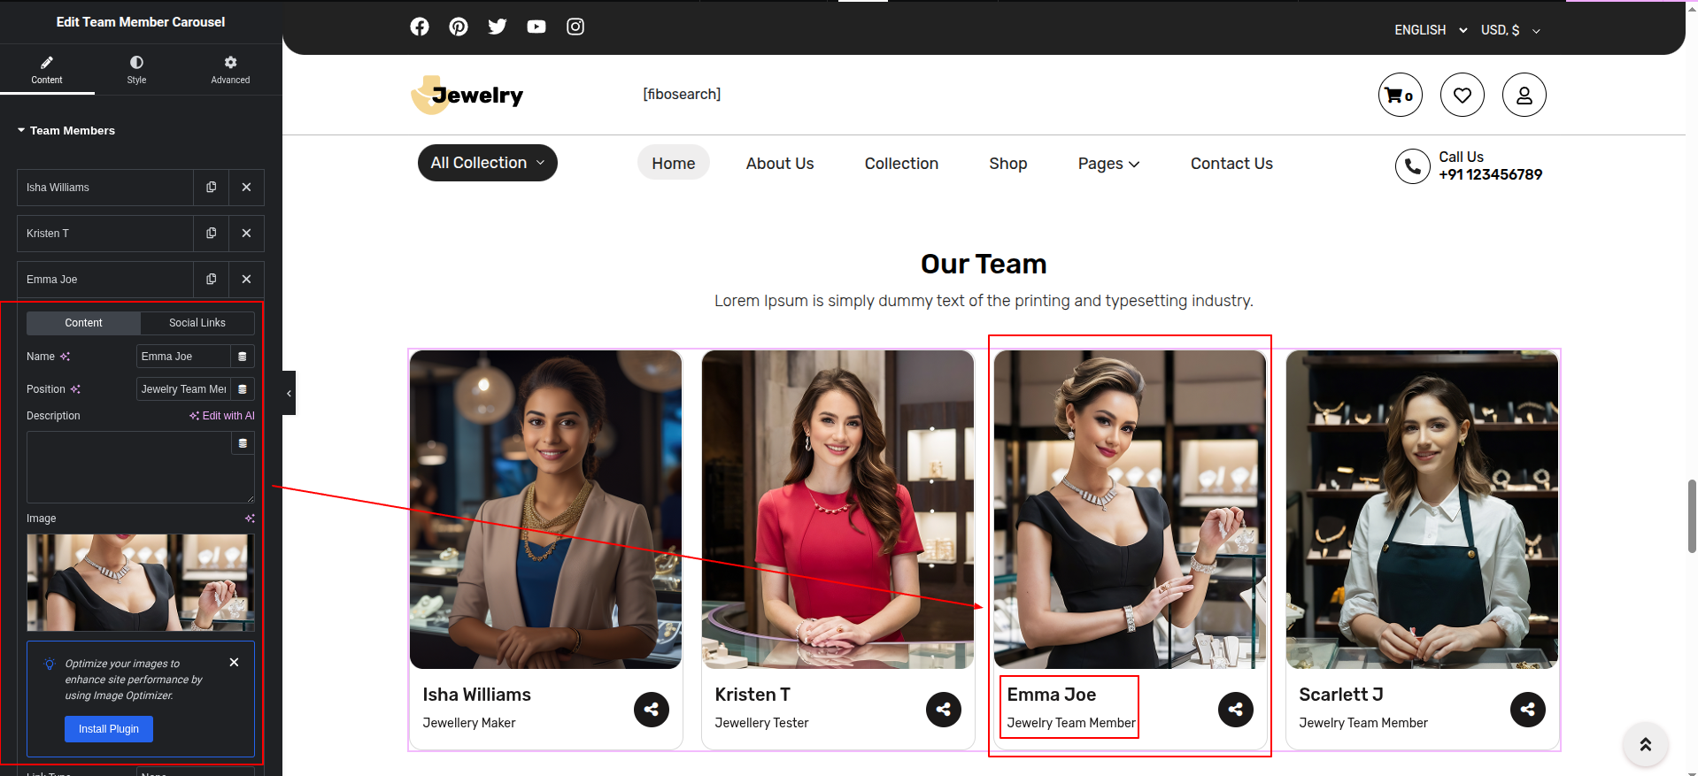Open the ENGLISH language dropdown

pyautogui.click(x=1430, y=30)
